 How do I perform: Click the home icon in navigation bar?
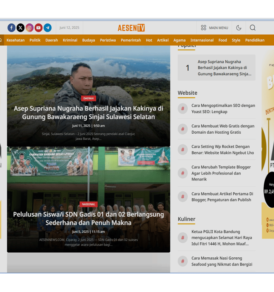click(x=1, y=40)
